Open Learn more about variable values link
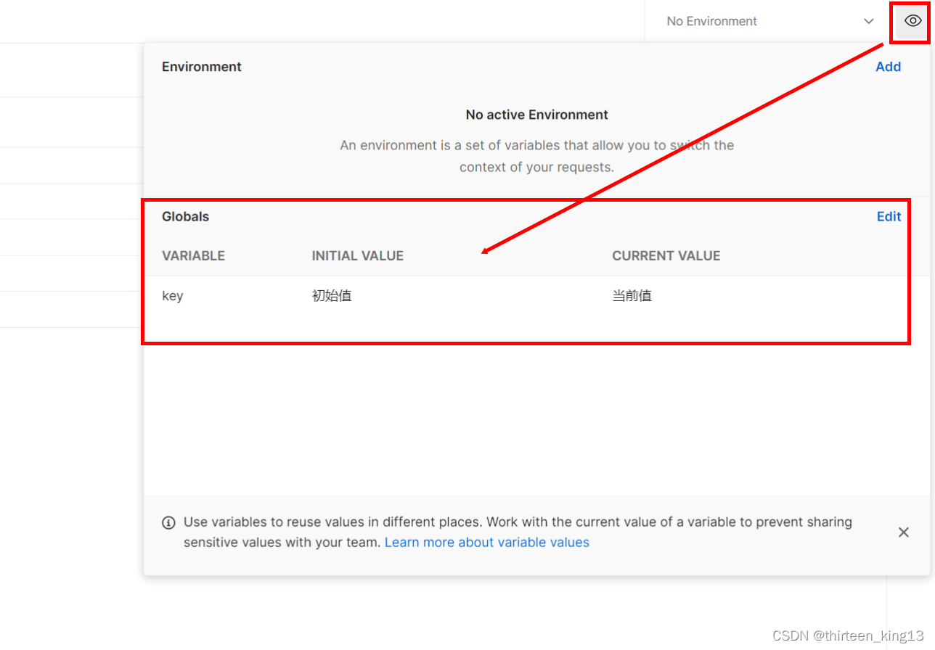The image size is (935, 650). click(x=486, y=543)
